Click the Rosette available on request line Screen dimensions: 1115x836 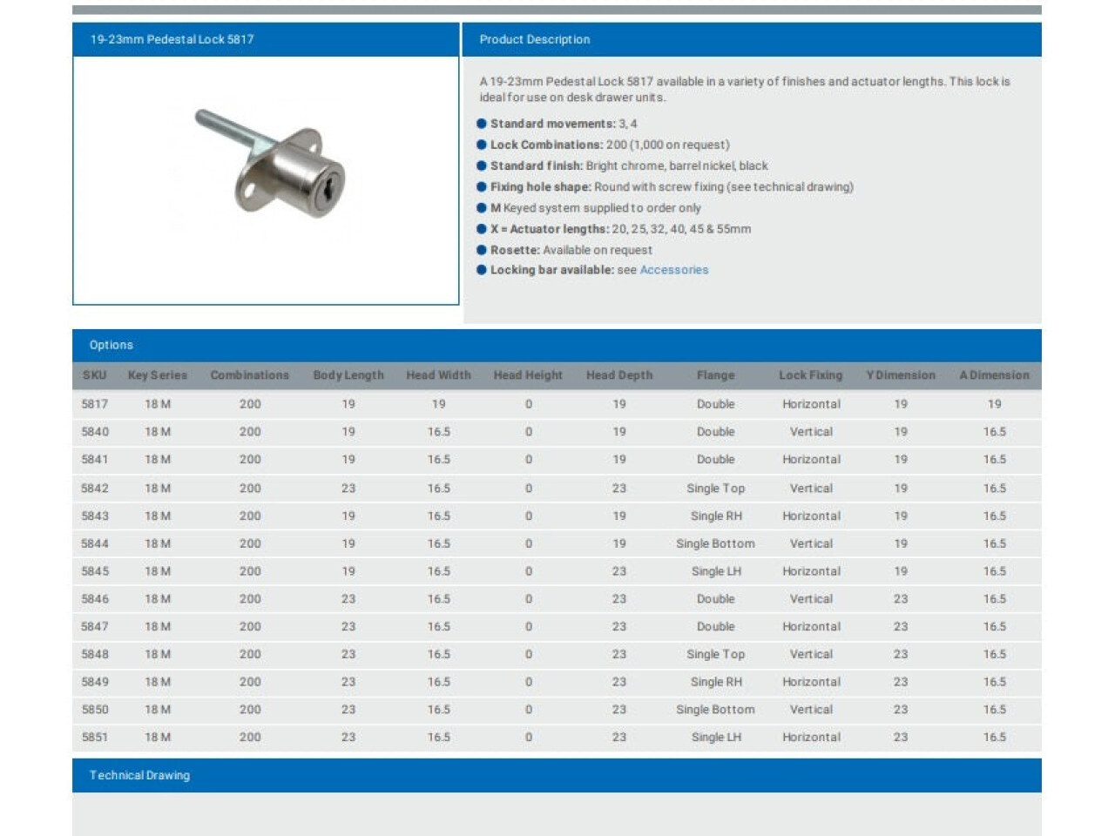tap(564, 250)
